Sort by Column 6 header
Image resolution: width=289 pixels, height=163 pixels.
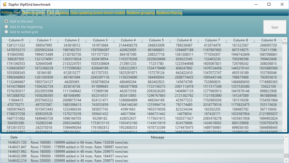pos(184,40)
